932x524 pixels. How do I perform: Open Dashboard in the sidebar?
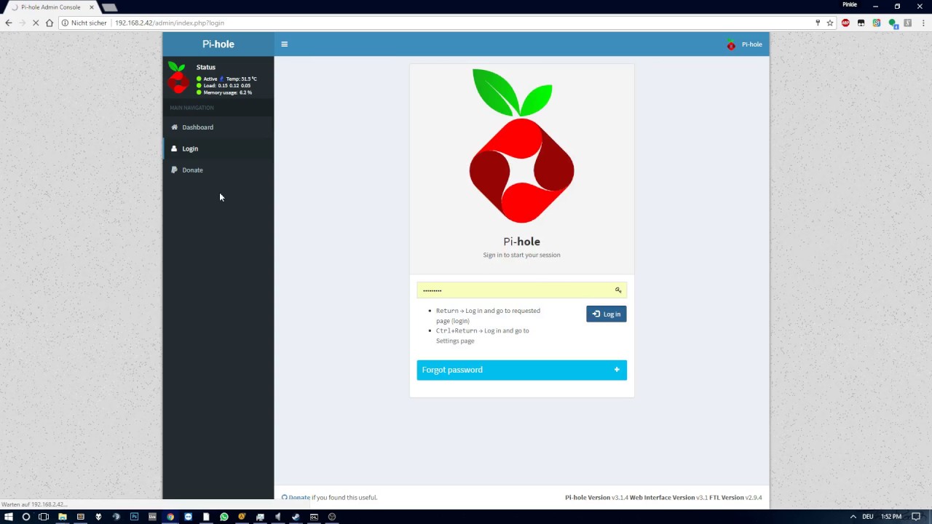[x=197, y=127]
